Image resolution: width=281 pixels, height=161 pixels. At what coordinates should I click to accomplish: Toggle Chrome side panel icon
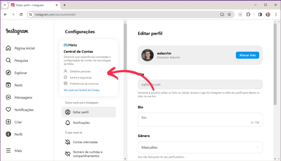260,15
